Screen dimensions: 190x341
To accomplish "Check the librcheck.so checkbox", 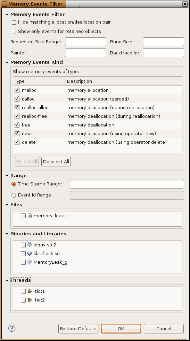I will pos(23,254).
